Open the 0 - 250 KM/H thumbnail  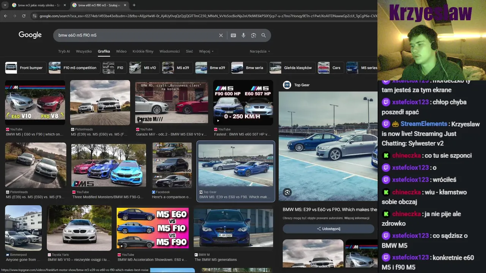[243, 102]
